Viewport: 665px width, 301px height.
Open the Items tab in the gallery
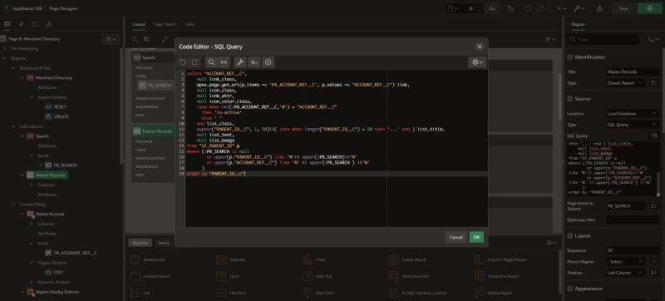pos(164,243)
